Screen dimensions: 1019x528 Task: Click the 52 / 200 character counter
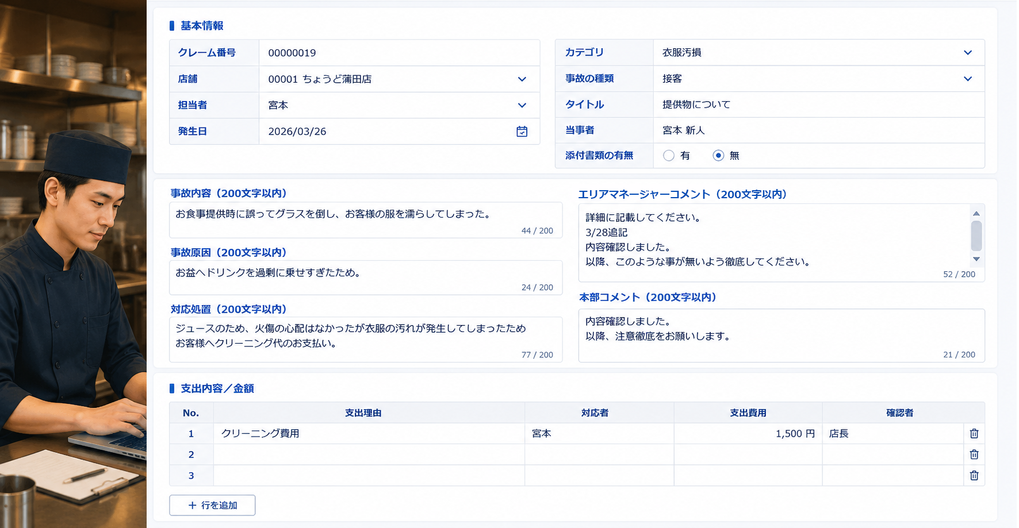coord(959,275)
